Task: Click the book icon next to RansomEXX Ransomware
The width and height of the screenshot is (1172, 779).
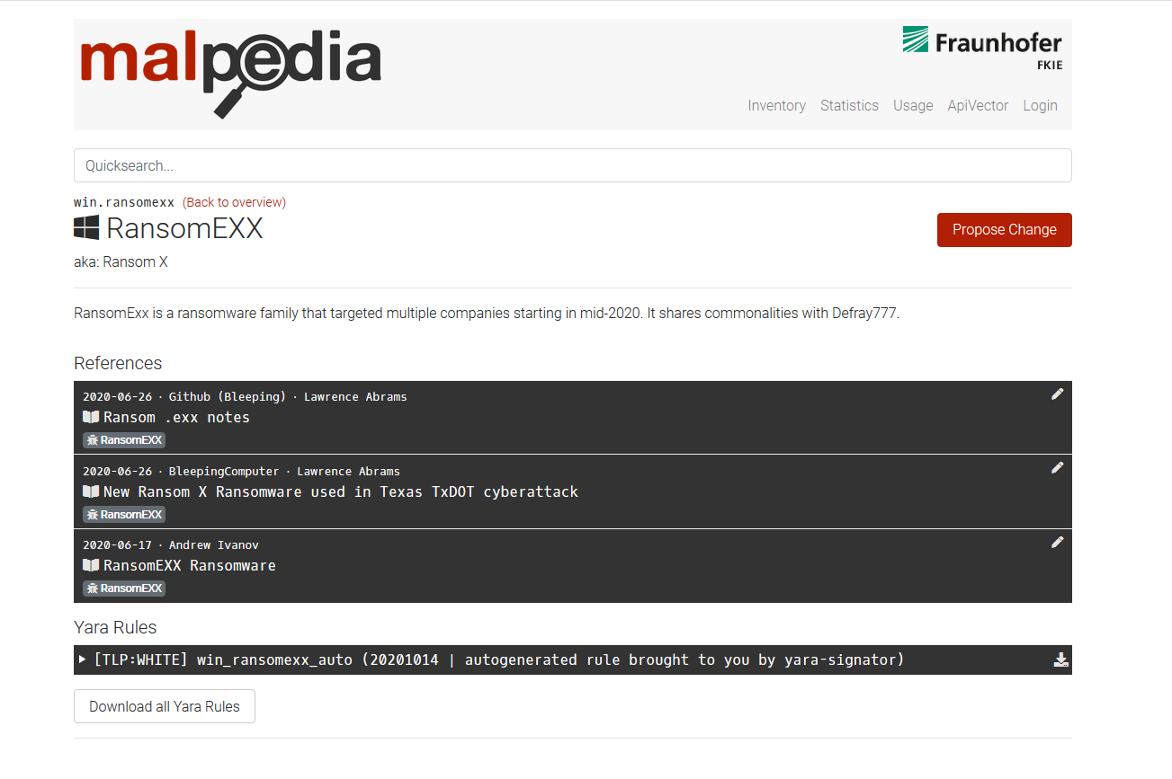Action: pyautogui.click(x=90, y=565)
